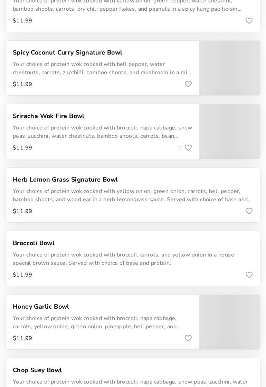Like the kung pao bowl at top

249,21
